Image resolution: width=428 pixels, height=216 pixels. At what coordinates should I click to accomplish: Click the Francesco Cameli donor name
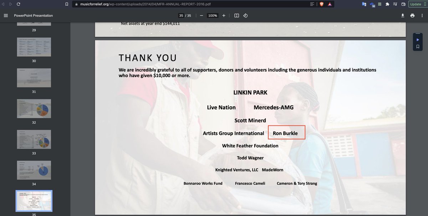click(x=251, y=184)
